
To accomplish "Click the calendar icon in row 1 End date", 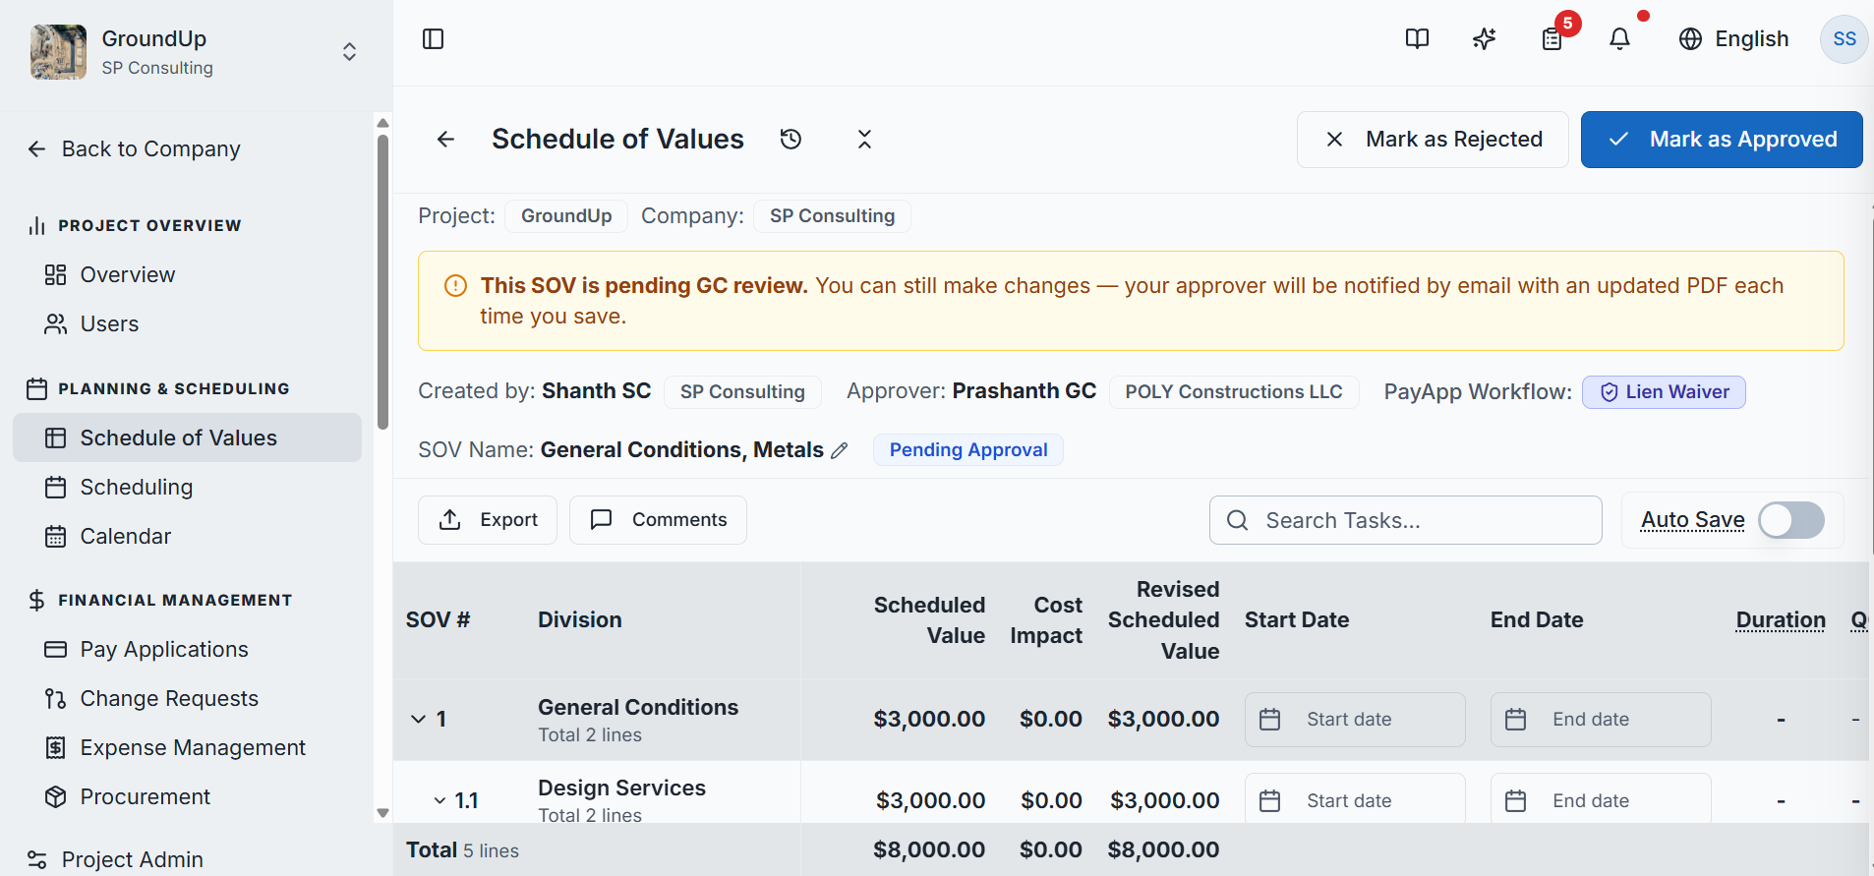I will point(1516,720).
